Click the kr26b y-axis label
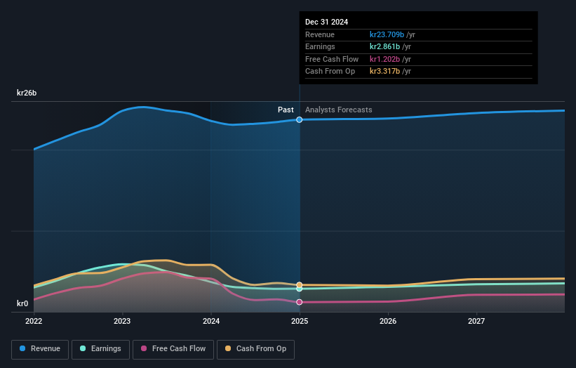The image size is (576, 368). pos(27,93)
